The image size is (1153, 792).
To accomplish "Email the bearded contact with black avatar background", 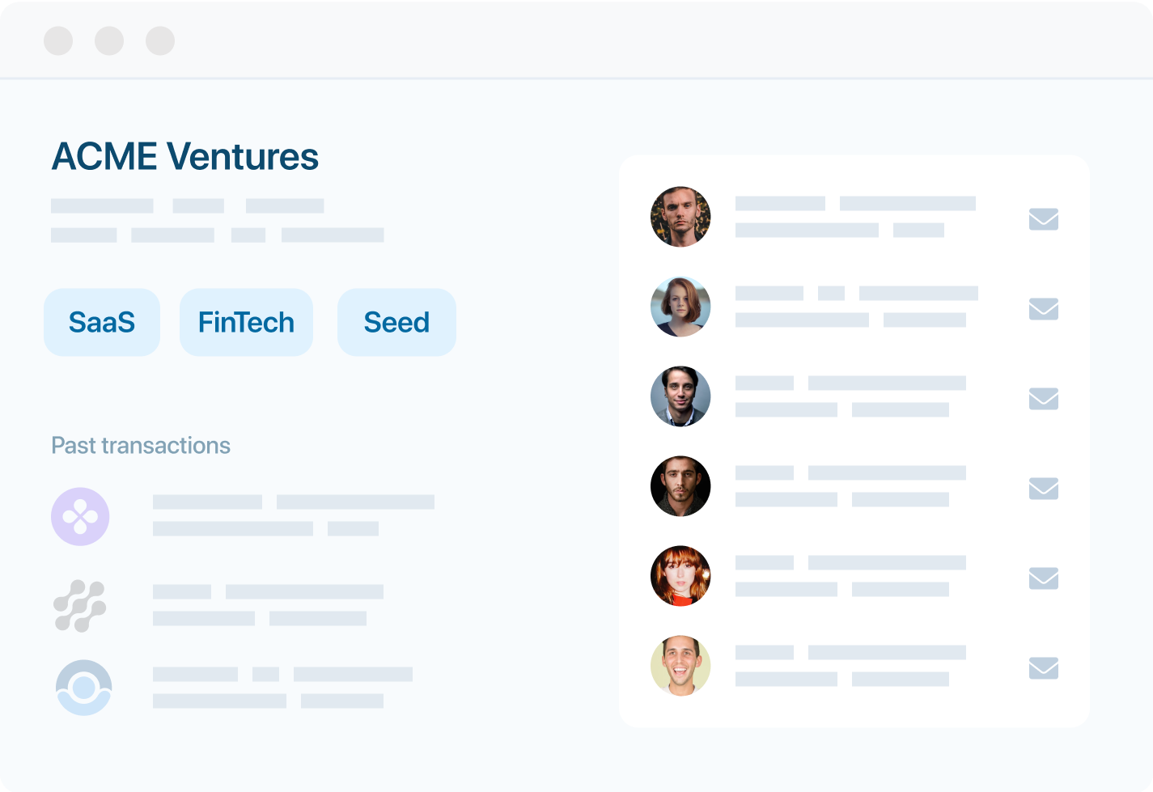I will pos(1043,489).
